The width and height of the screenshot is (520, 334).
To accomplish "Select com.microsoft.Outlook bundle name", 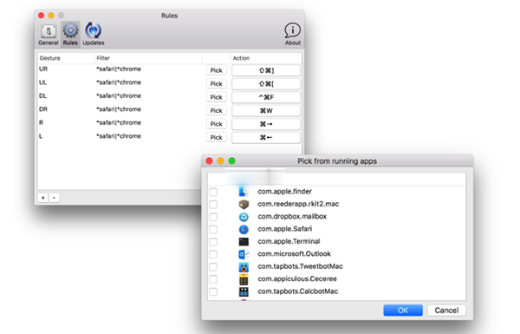I will click(294, 254).
